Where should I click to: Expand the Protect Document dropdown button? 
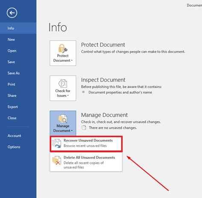63,53
